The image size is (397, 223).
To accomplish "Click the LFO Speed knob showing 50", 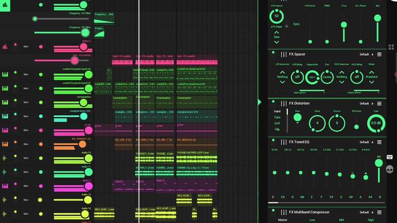I will coord(277,17).
